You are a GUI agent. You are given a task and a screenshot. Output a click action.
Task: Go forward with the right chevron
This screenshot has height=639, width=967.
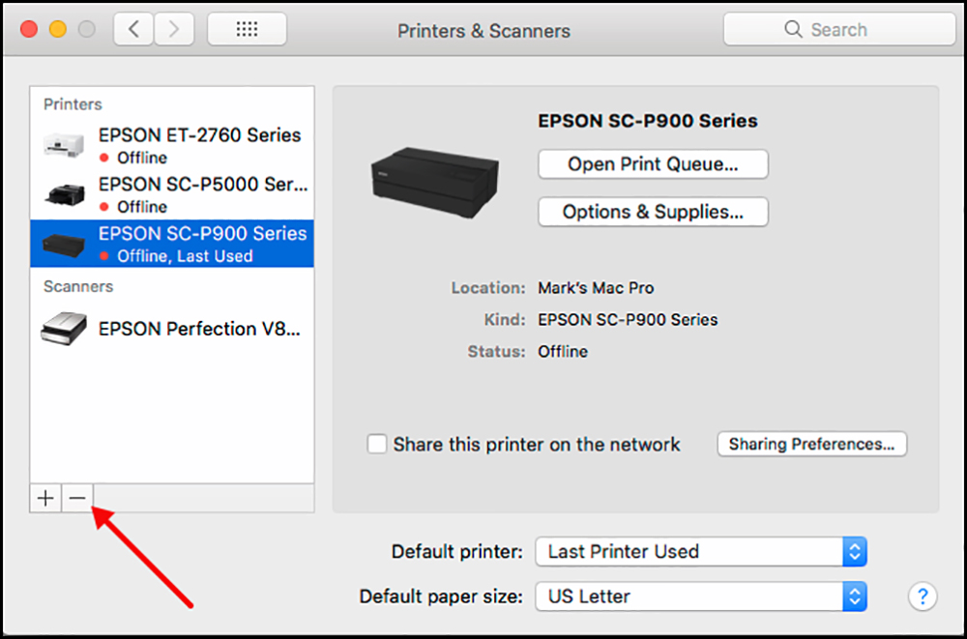pyautogui.click(x=174, y=29)
